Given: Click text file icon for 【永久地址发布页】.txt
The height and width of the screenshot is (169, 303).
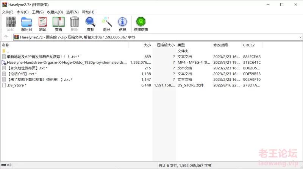Looking at the screenshot, I should 4,68.
